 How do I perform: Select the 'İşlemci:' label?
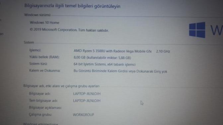point(35,50)
